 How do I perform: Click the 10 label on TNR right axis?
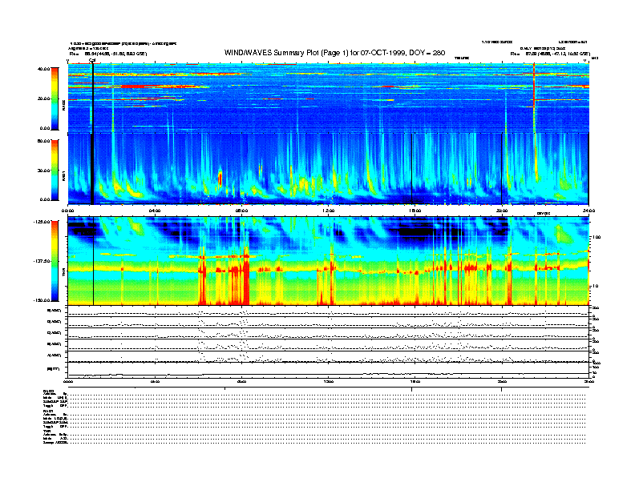(596, 286)
